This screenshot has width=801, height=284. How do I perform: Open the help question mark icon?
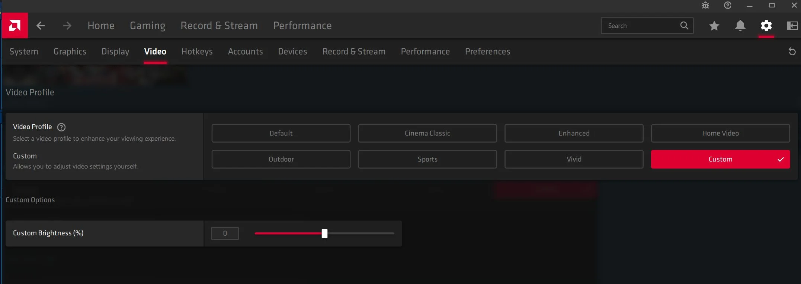(728, 6)
